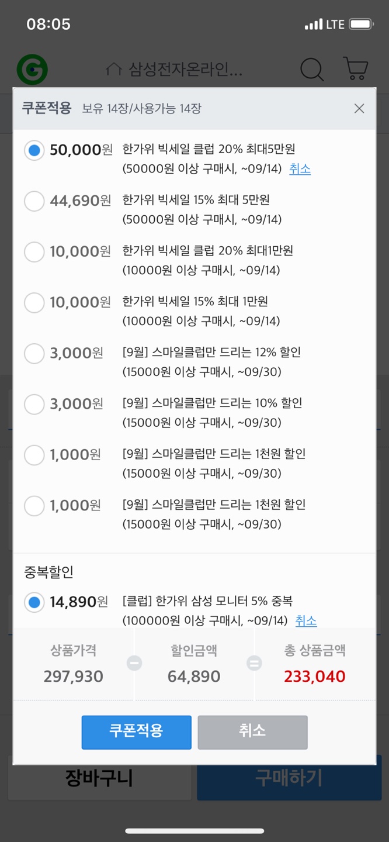
Task: Select the 44,690원 coupon radio button
Action: (x=34, y=201)
